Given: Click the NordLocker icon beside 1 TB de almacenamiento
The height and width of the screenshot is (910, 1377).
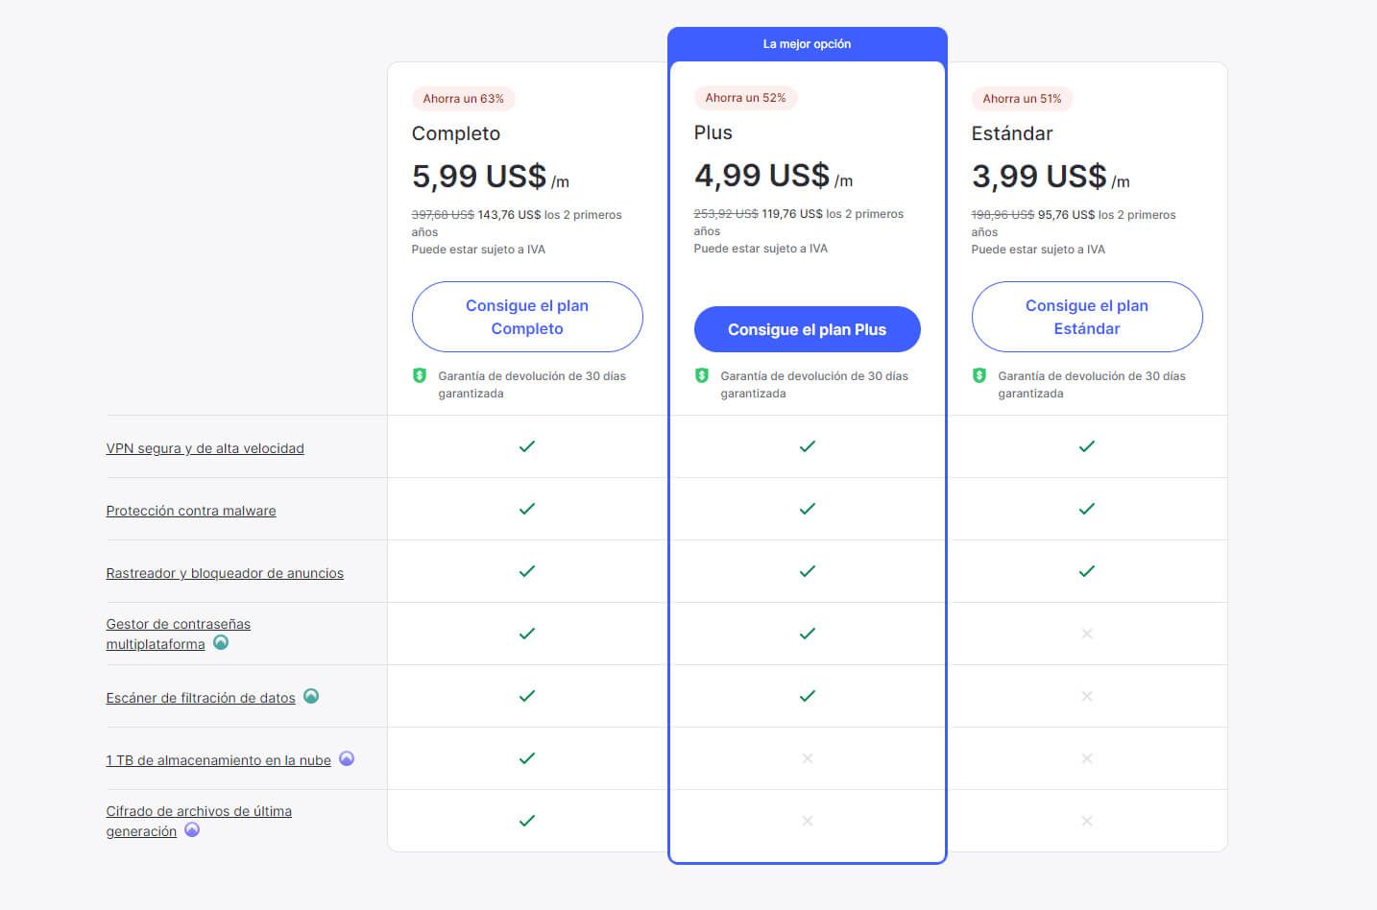Looking at the screenshot, I should (x=347, y=759).
